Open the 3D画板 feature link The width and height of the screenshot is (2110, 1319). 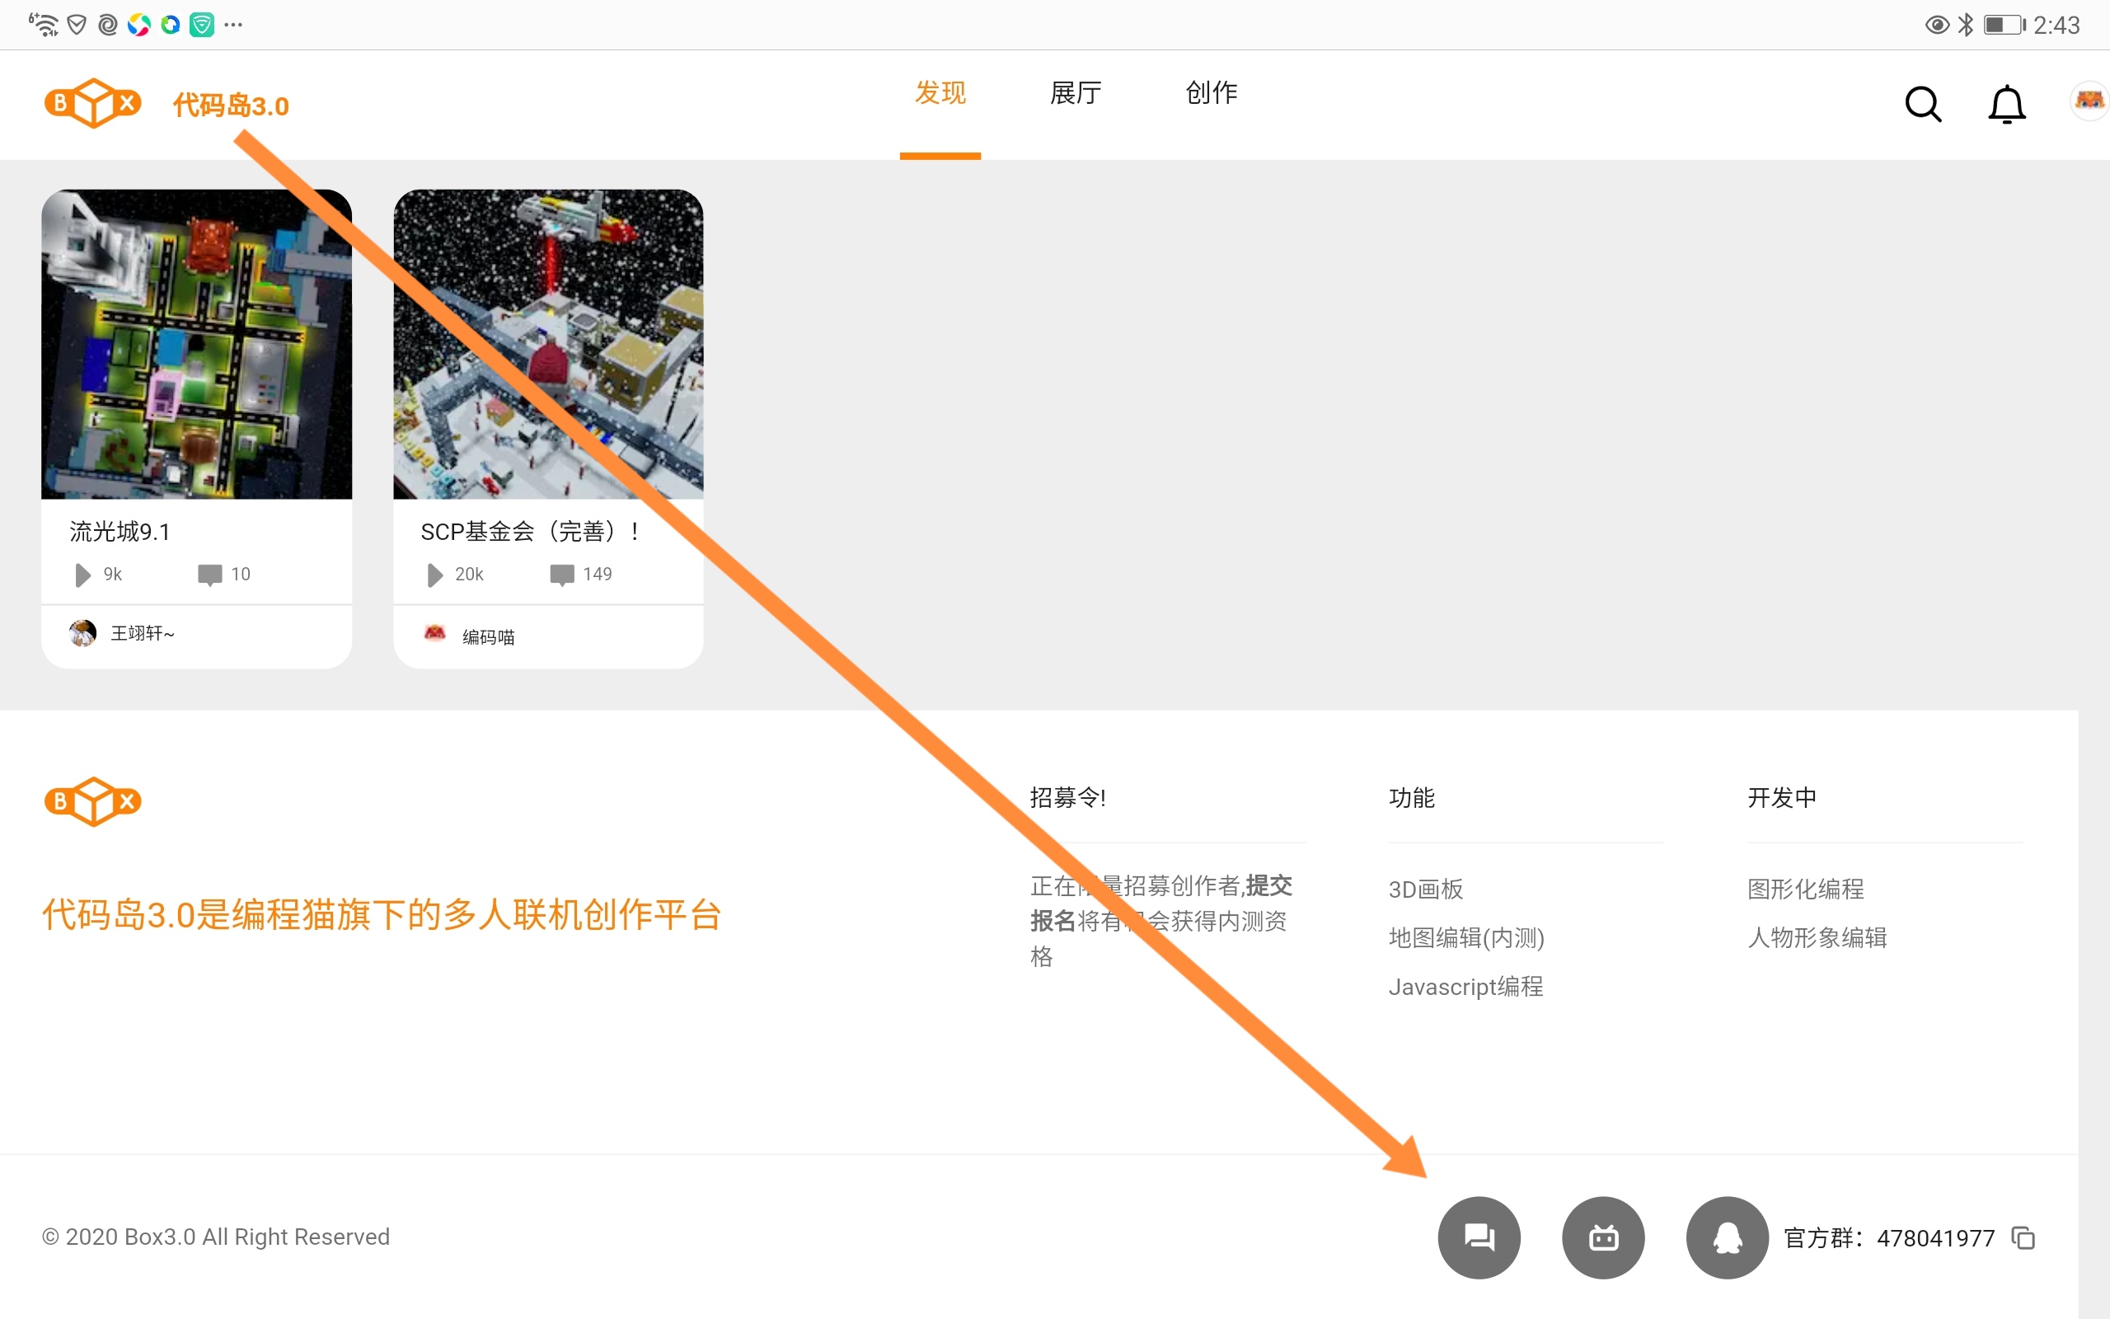(x=1426, y=889)
